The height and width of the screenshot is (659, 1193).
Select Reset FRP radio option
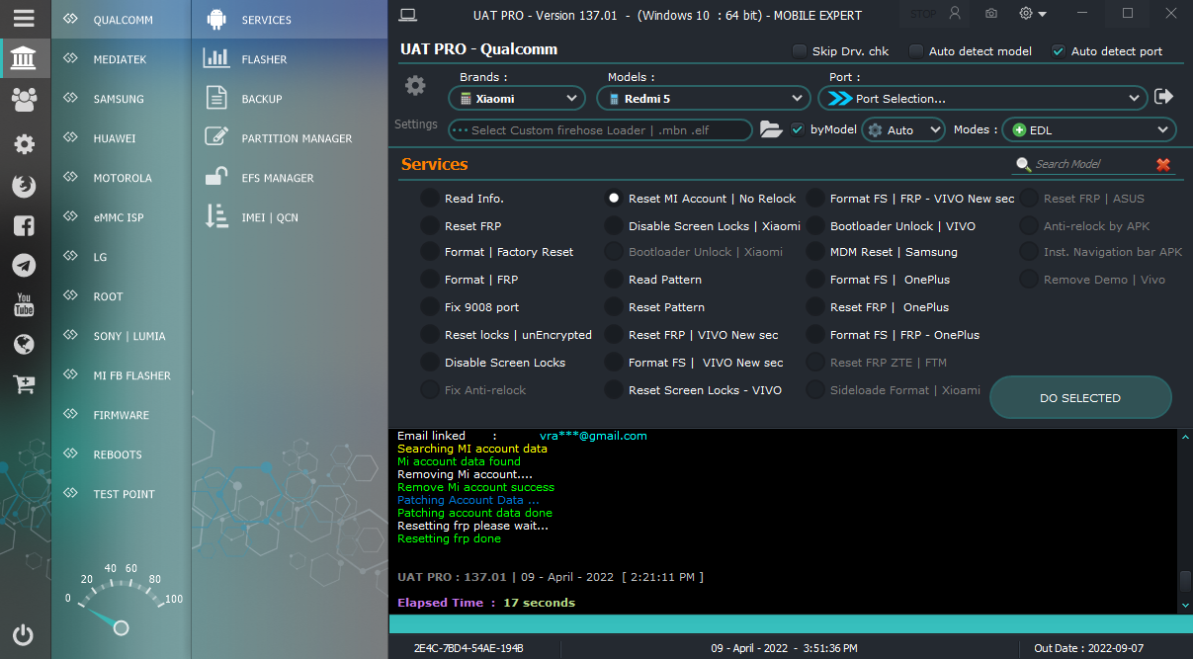click(x=429, y=226)
